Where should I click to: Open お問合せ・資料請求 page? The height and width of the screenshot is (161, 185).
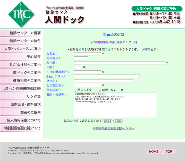[x=21, y=104]
